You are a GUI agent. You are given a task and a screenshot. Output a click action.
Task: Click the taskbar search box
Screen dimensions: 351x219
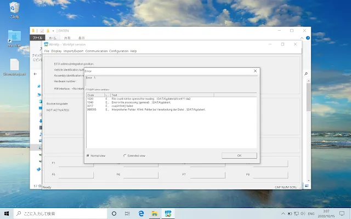click(x=60, y=214)
